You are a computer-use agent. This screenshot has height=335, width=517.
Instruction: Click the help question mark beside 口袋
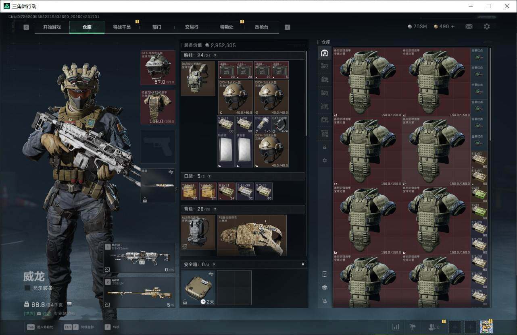(x=209, y=176)
